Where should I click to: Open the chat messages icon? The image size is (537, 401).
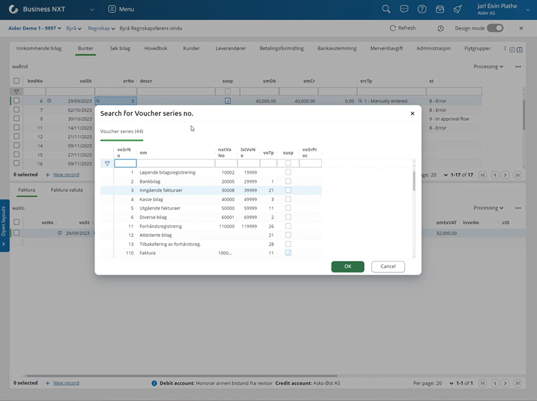pos(404,9)
